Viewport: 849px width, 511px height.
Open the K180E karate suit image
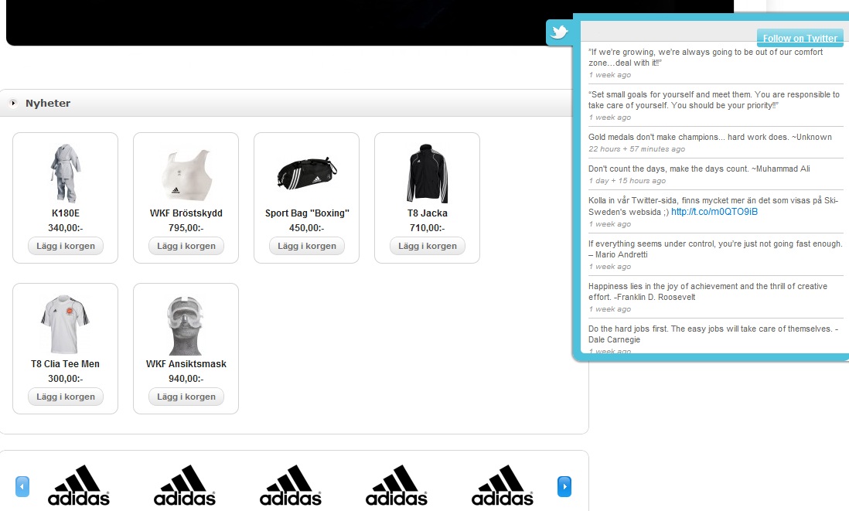[66, 173]
